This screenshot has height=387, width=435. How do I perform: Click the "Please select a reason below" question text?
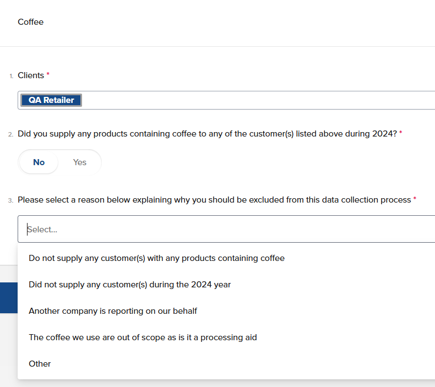tap(214, 200)
